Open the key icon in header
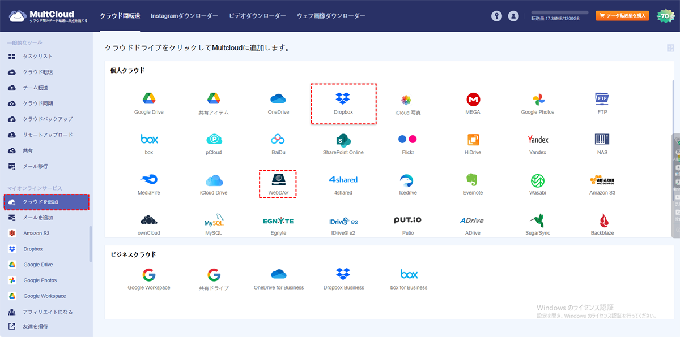The image size is (680, 337). (x=497, y=16)
